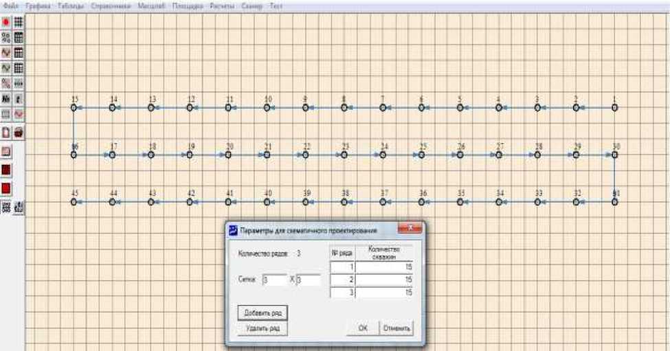Click the pink wave icon beside gray rectangle
The image size is (670, 351).
click(19, 114)
